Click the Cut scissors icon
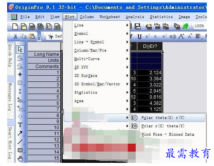 [x=15, y=36]
